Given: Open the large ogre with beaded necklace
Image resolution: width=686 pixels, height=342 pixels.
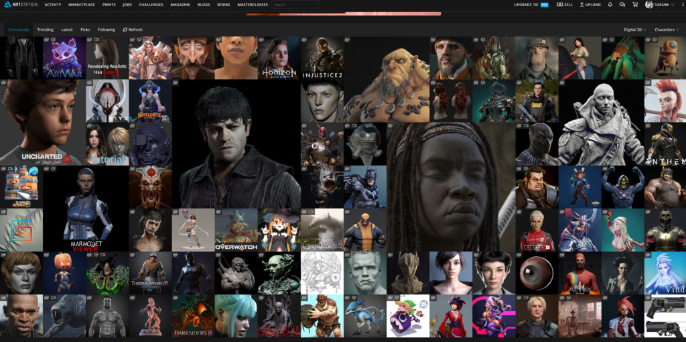Looking at the screenshot, I should tap(387, 79).
